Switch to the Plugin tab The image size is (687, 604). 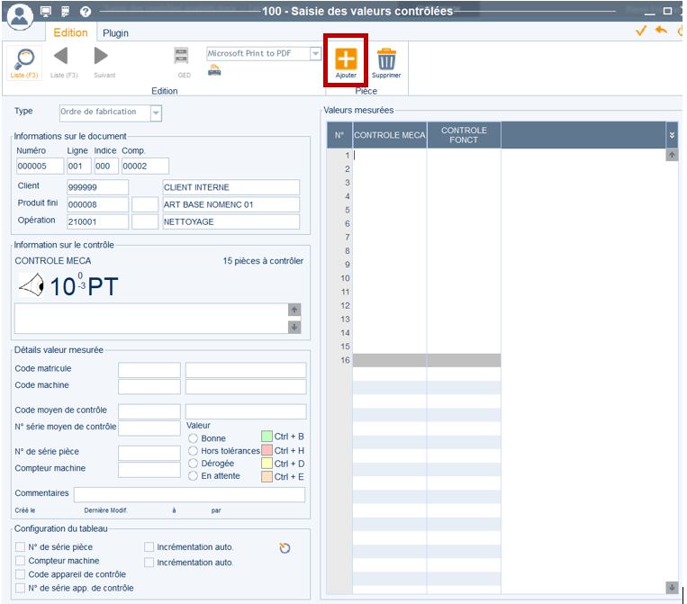click(115, 33)
